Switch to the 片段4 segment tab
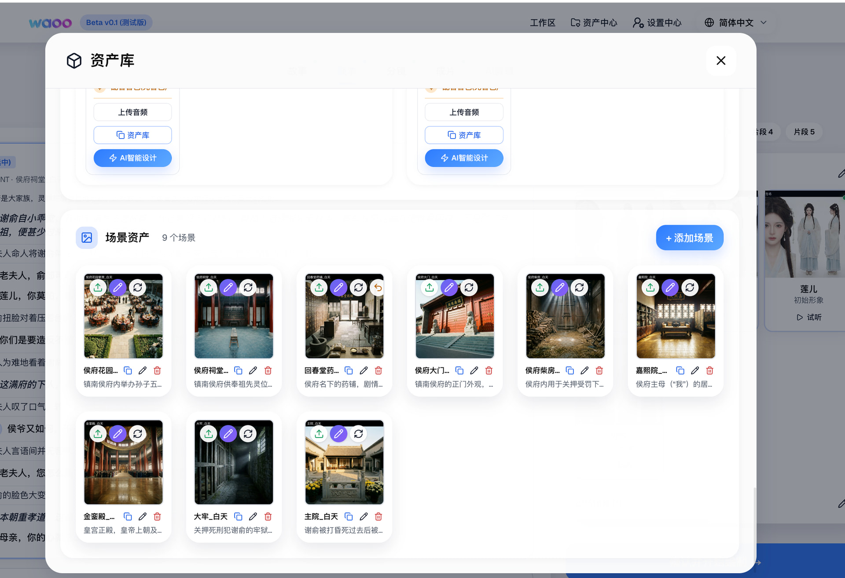 coord(763,132)
